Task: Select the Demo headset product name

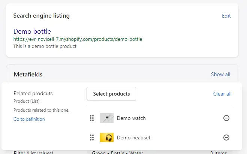Action: (x=133, y=138)
